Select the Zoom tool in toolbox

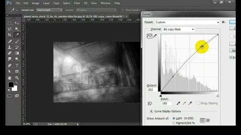pyautogui.click(x=17, y=78)
